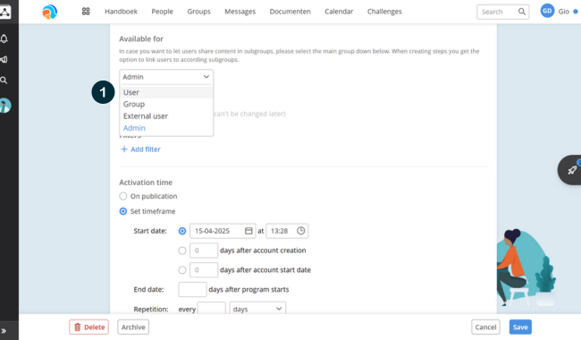
Task: Open the Challenges navigation tab
Action: [x=384, y=12]
